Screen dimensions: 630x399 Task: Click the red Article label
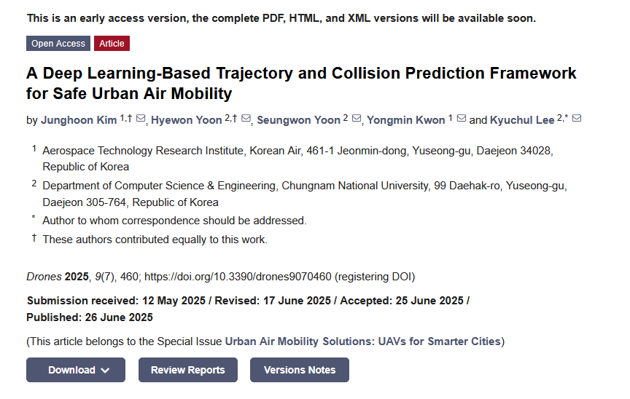[x=112, y=44]
